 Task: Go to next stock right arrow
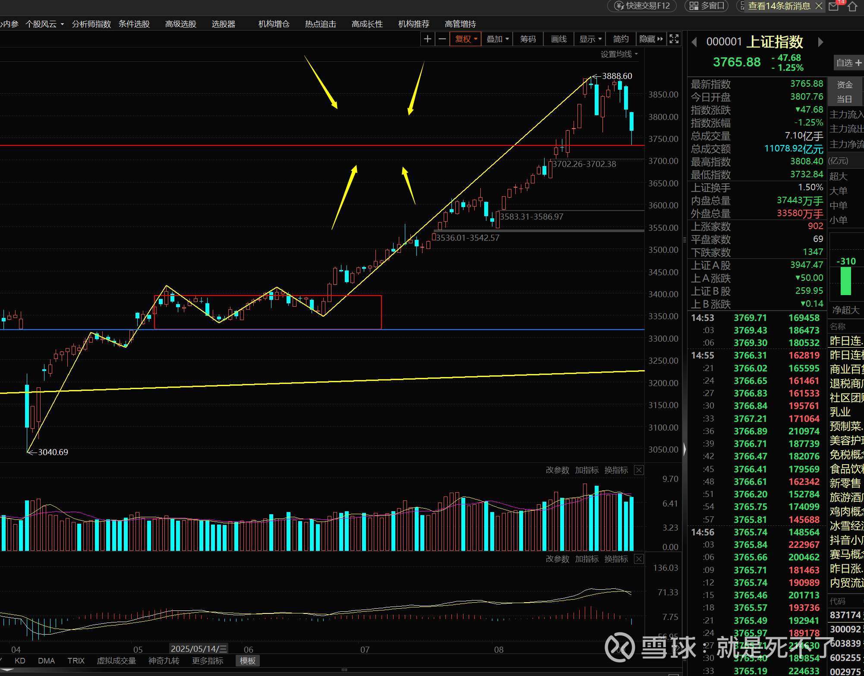tap(820, 42)
